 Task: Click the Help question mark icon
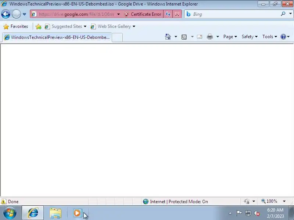[283, 37]
